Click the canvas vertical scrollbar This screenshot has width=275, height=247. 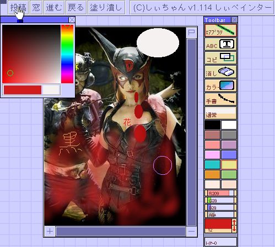click(x=191, y=132)
